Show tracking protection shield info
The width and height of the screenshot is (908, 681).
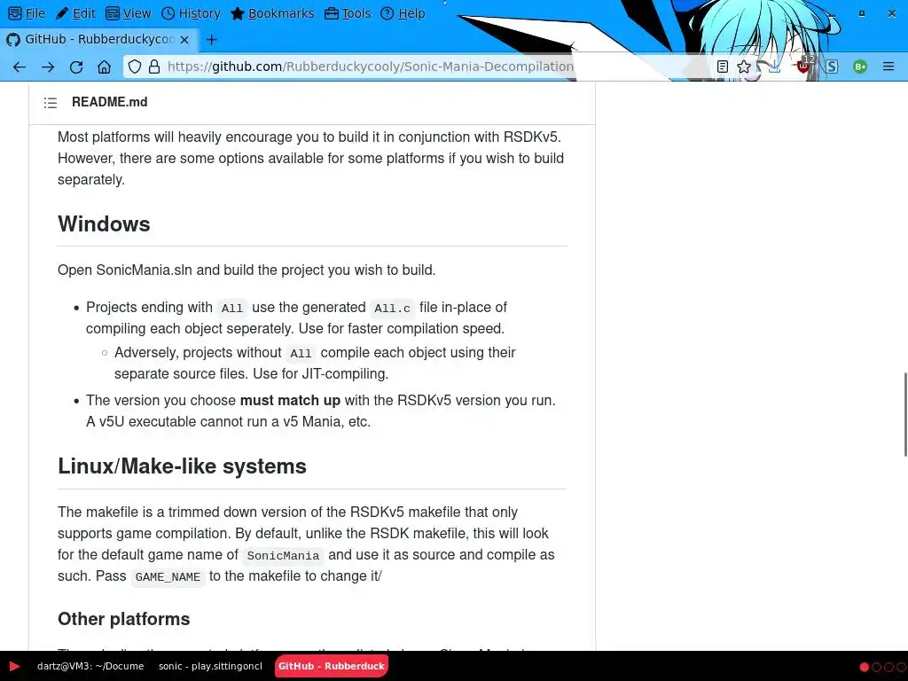(x=135, y=67)
